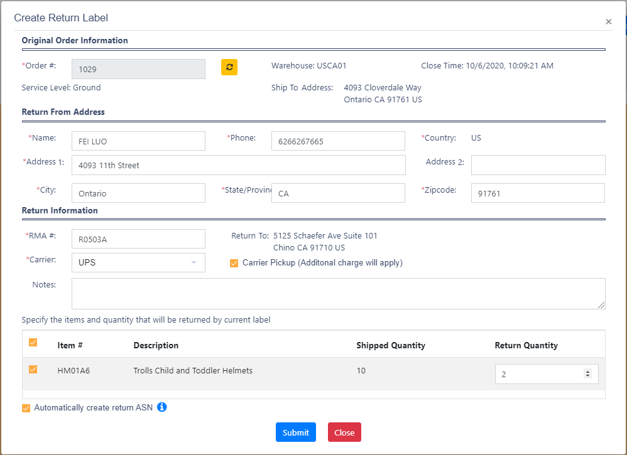
Task: Edit the Name field with FEI LUO
Action: (x=138, y=141)
